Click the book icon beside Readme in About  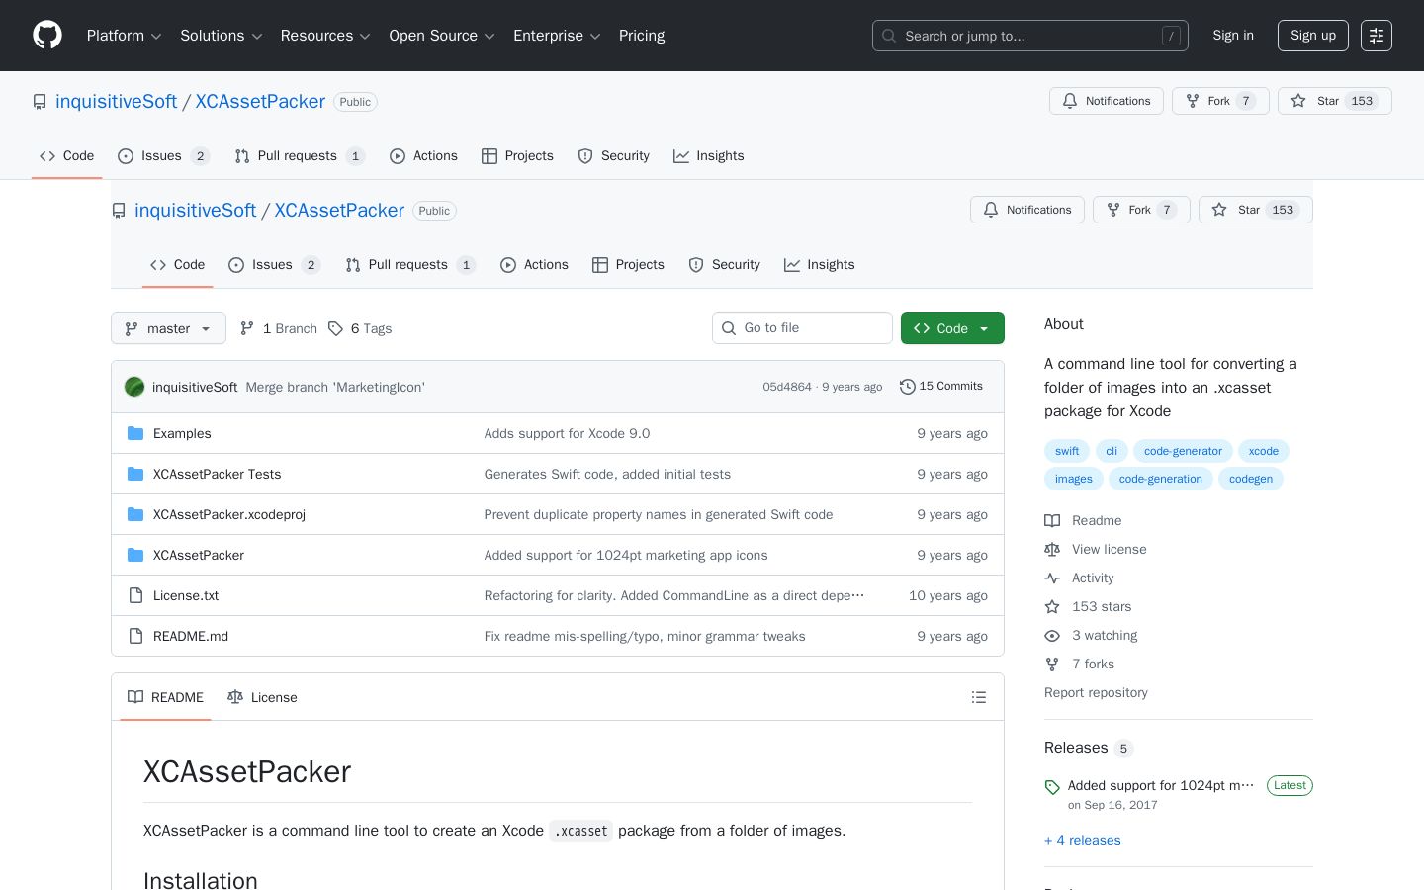pyautogui.click(x=1052, y=521)
